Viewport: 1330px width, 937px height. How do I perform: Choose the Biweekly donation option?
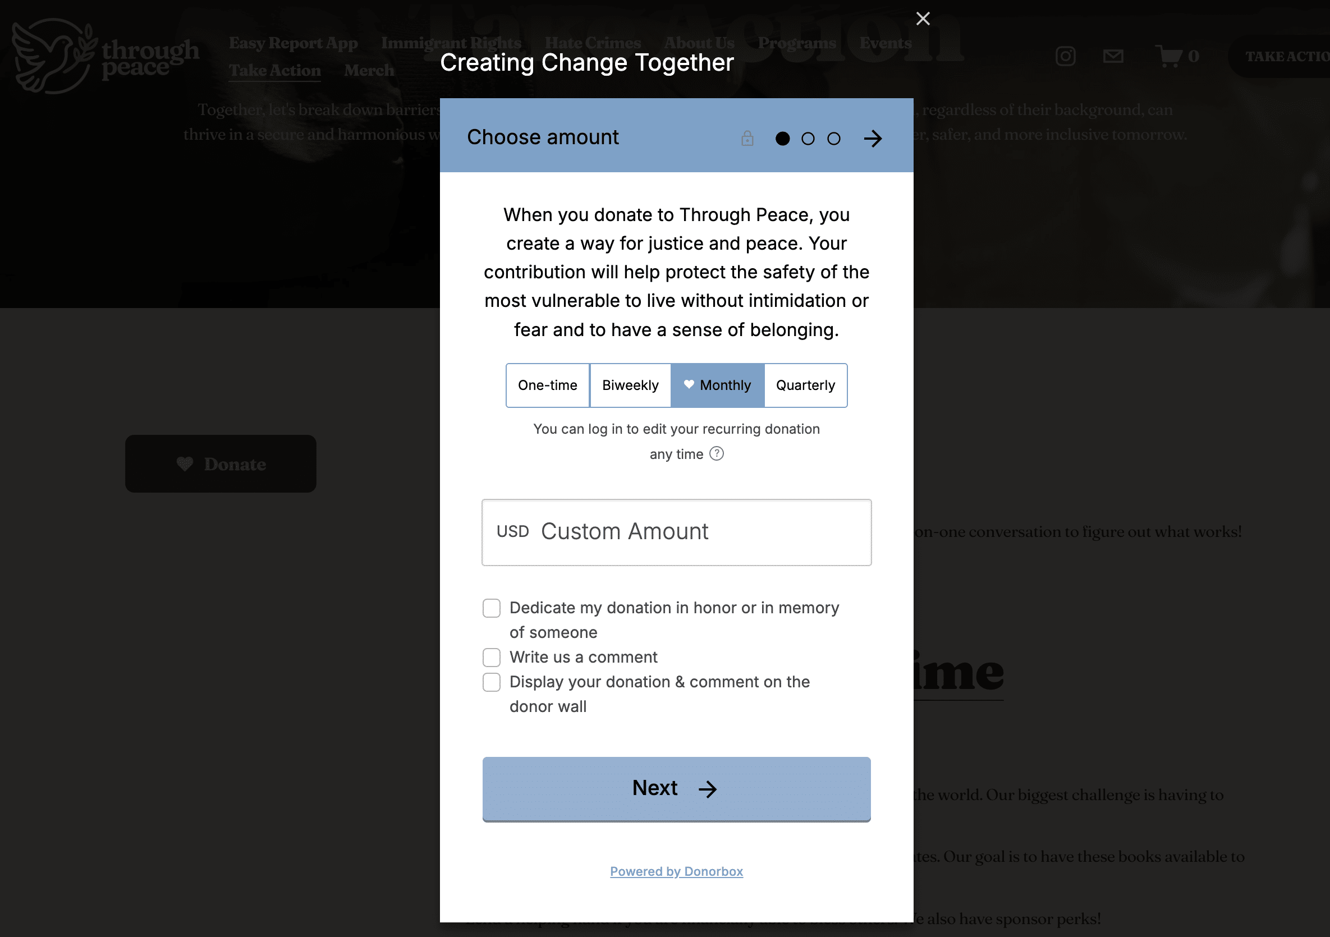tap(630, 385)
